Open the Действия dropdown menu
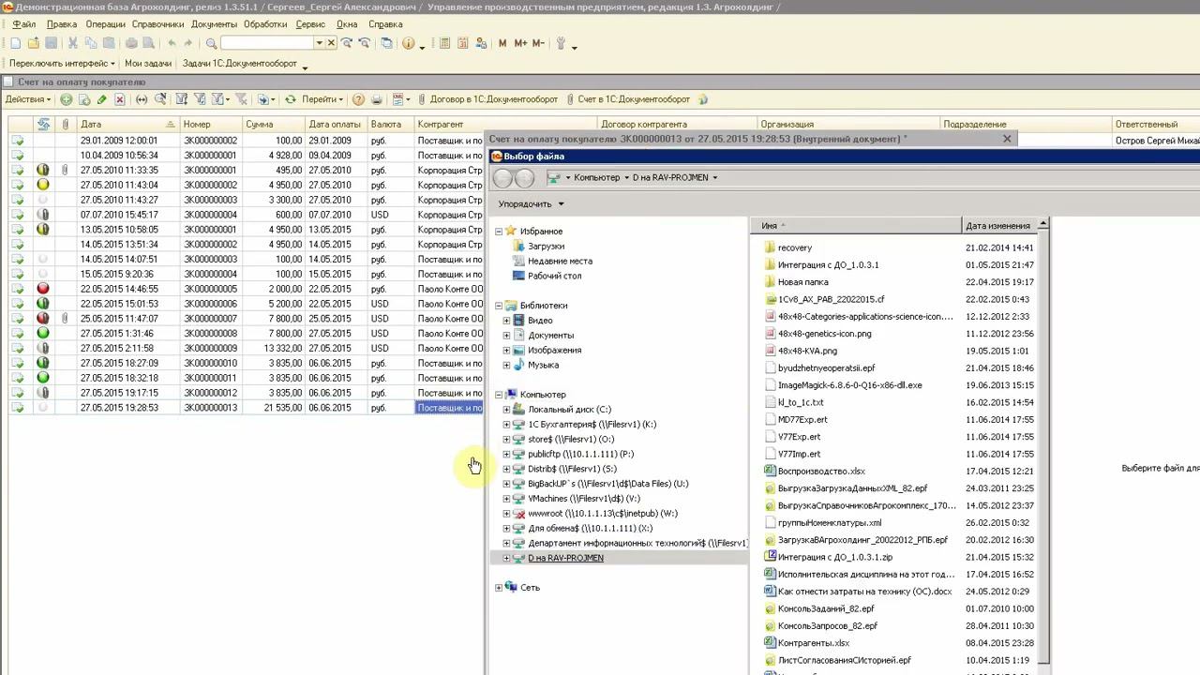Screen dimensions: 1200x675 28,99
